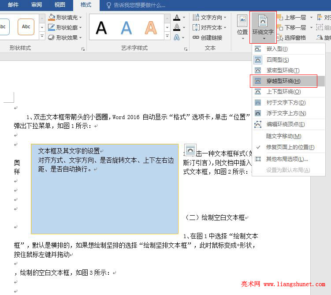The width and height of the screenshot is (331, 295).
Task: Click the Tell me what to do search box
Action: (x=139, y=5)
